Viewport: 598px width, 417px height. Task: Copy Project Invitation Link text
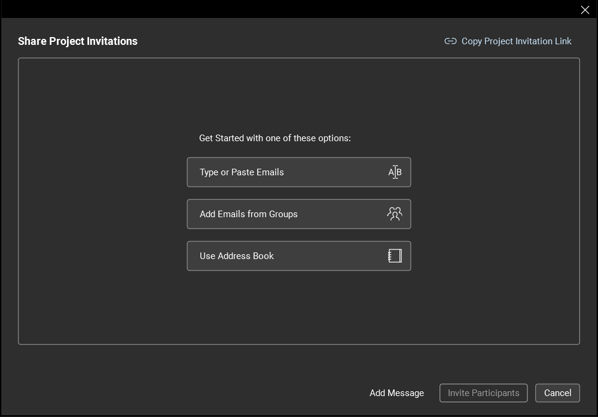pyautogui.click(x=516, y=41)
